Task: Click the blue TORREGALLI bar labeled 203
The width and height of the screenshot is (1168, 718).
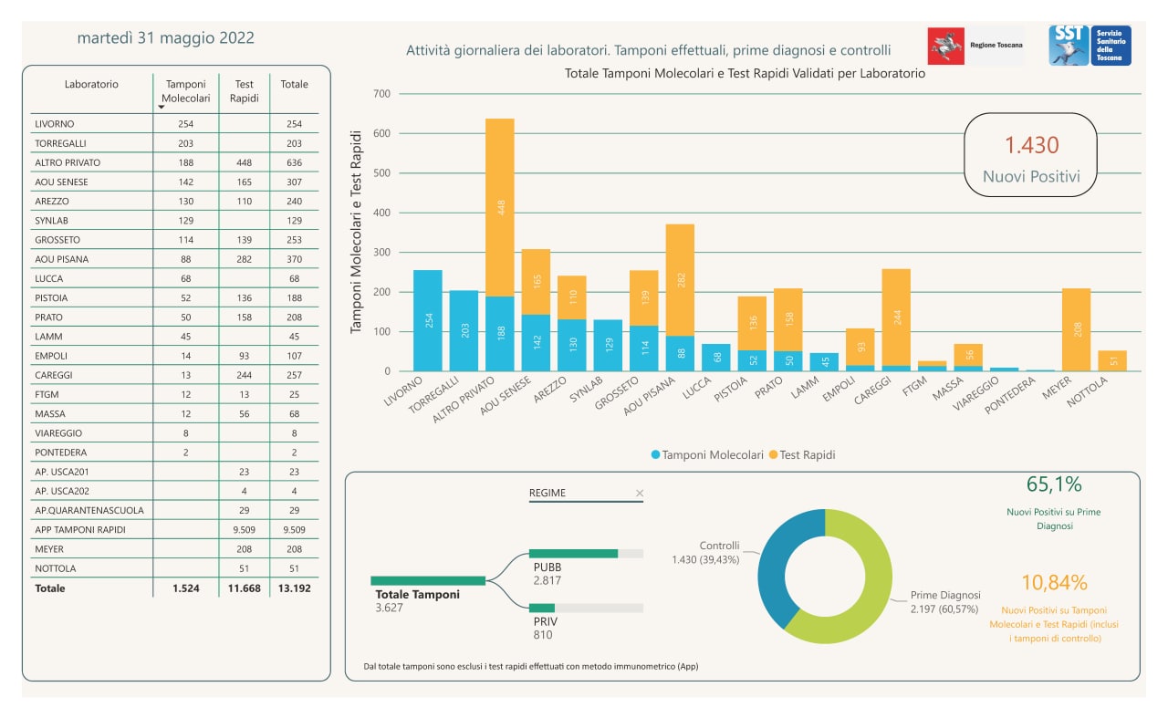Action: point(464,330)
